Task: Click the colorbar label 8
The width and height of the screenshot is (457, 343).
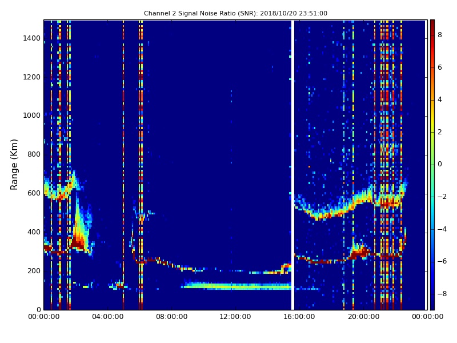Action: 440,35
